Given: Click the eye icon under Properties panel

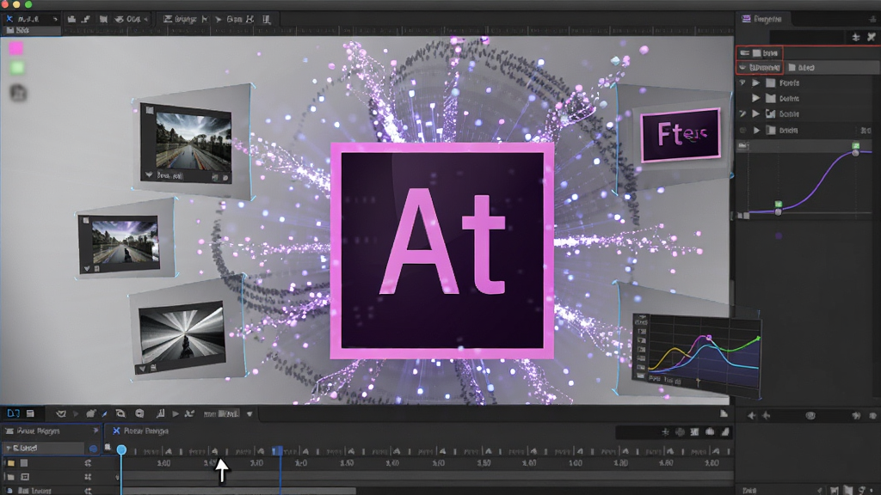Looking at the screenshot, I should pos(810,416).
